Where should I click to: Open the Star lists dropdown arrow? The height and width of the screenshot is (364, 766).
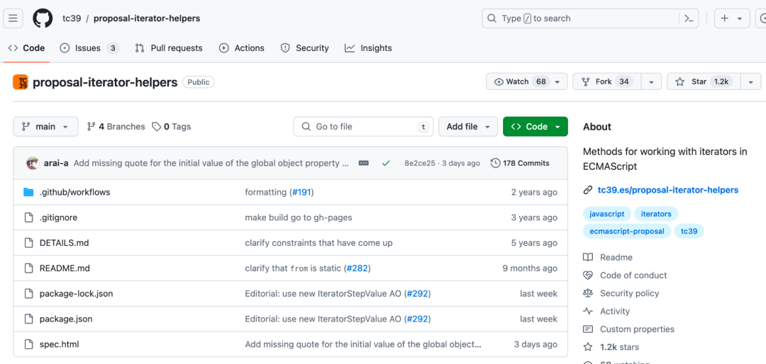tap(751, 82)
